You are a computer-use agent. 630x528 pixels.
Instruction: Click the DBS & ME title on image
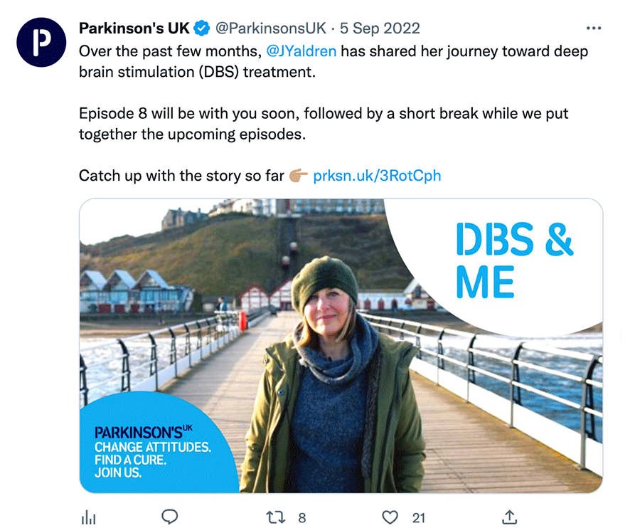[x=513, y=261]
